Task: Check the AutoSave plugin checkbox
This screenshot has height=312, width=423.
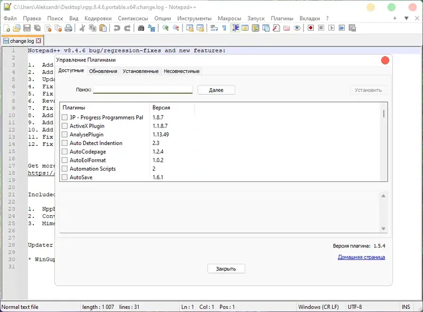Action: coord(65,177)
